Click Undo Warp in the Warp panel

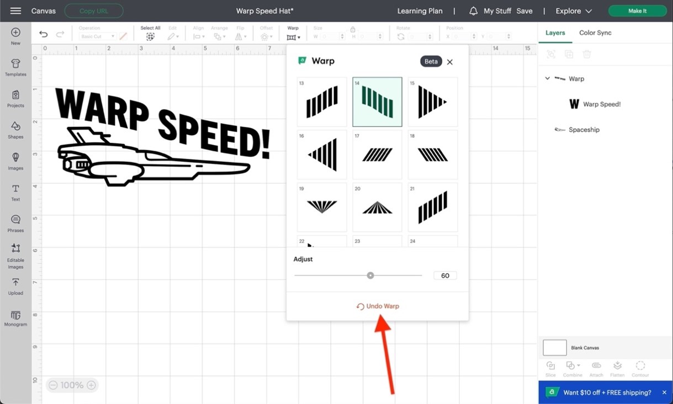click(377, 306)
